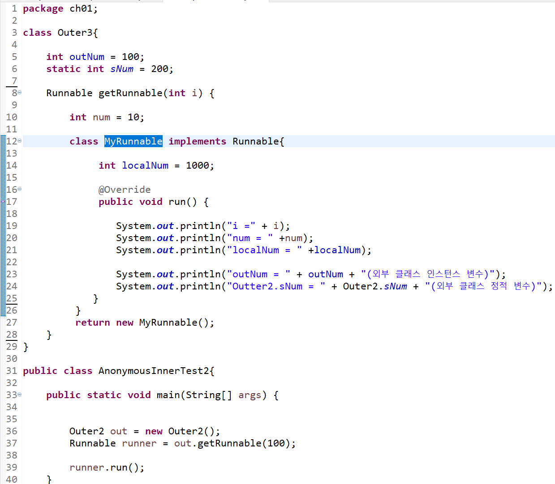Click 'num' in the declaration on line 10
Screen dimensions: 555x484
click(x=102, y=117)
